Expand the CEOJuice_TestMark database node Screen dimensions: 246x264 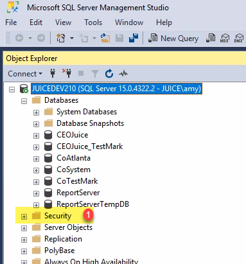pyautogui.click(x=36, y=147)
